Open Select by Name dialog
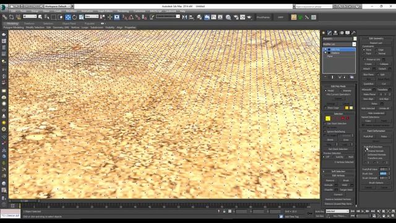 pyautogui.click(x=47, y=17)
